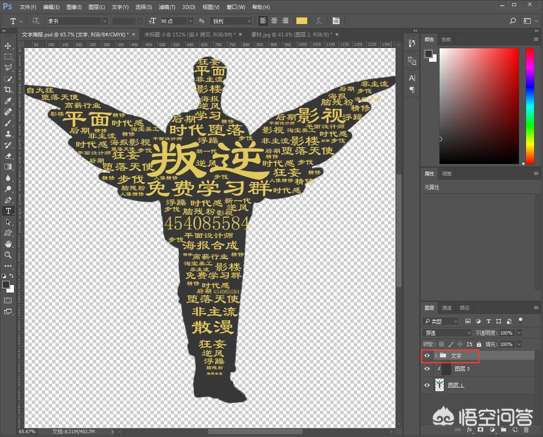
Task: Click the delete layer trash icon
Action: [526, 430]
